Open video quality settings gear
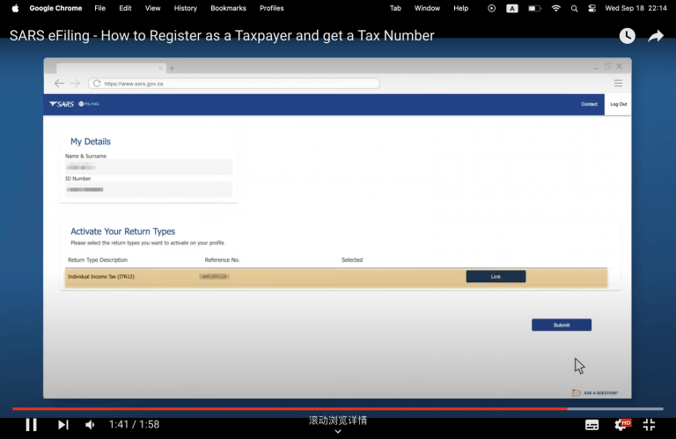The image size is (676, 439). pyautogui.click(x=621, y=425)
